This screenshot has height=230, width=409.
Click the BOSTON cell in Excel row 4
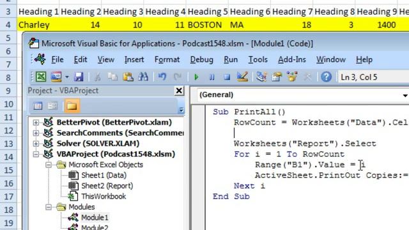pos(207,25)
